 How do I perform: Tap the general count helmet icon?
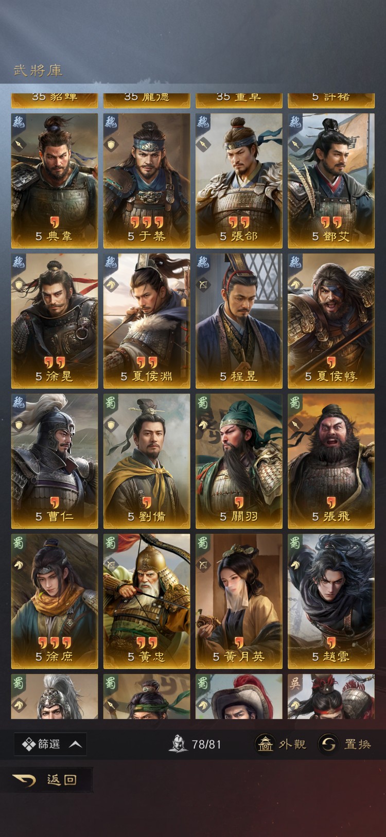179,744
